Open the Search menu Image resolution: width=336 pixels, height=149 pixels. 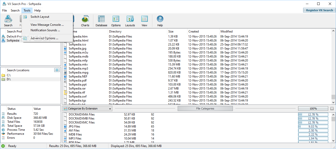pos(15,10)
